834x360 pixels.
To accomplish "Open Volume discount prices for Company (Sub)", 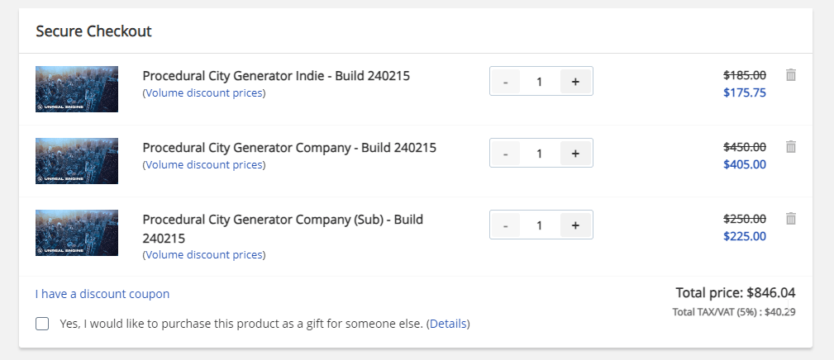I will click(x=204, y=255).
